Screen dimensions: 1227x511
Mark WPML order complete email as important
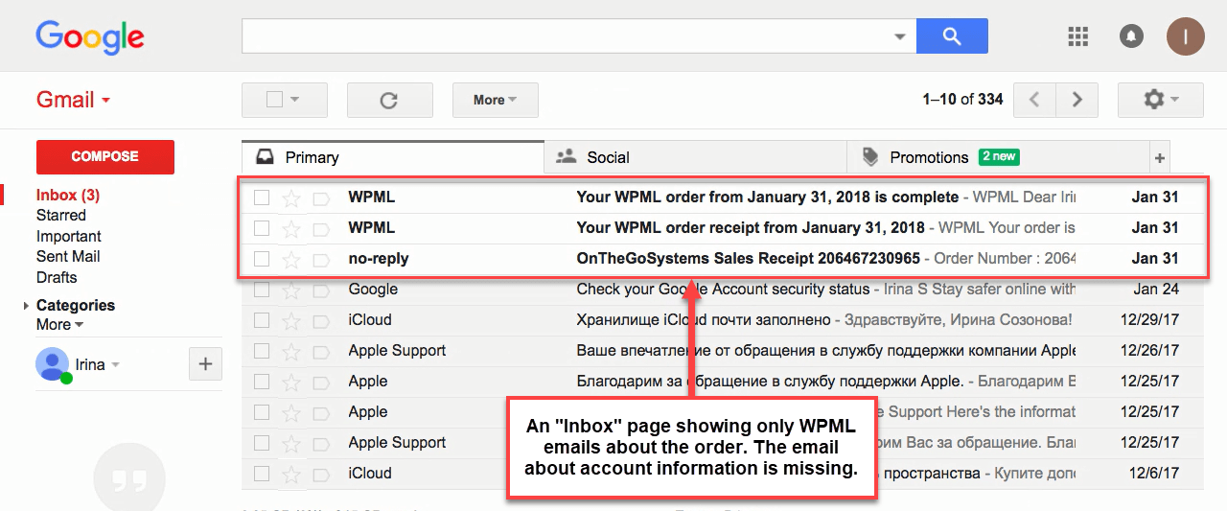pos(321,198)
